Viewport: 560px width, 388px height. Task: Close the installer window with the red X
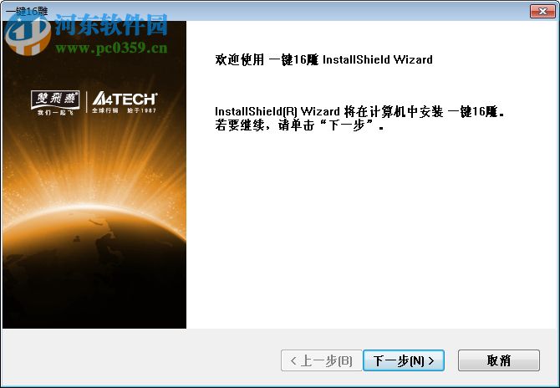click(542, 11)
